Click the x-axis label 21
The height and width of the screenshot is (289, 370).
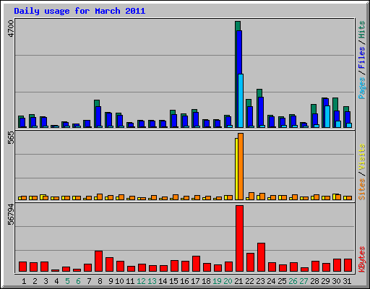tap(238, 281)
